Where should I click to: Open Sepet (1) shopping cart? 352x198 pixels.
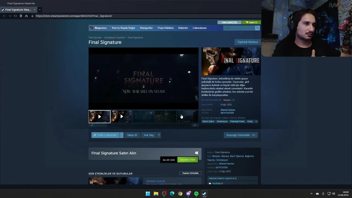(x=252, y=22)
